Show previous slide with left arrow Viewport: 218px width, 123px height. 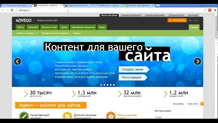pyautogui.click(x=17, y=61)
